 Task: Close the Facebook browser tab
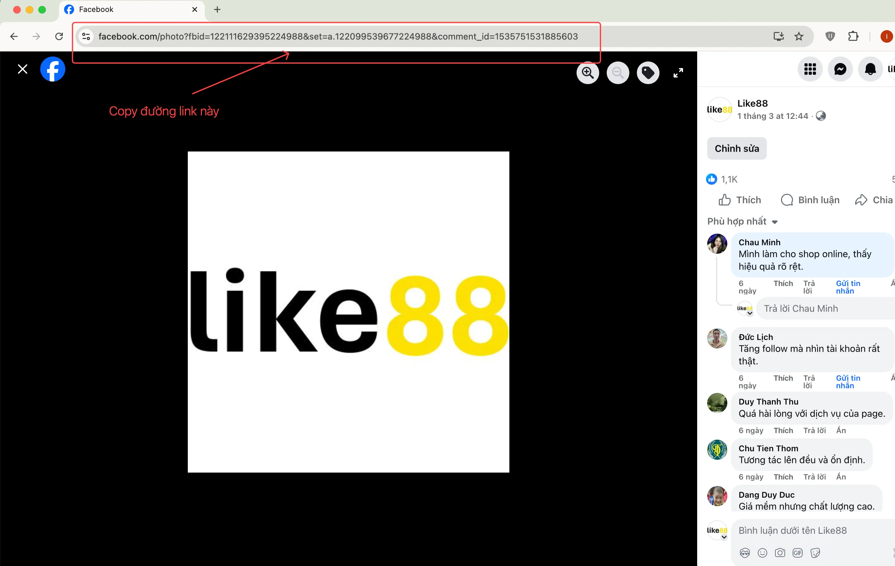(x=195, y=10)
